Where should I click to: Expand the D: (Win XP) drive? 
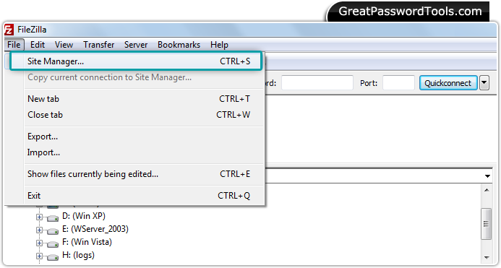pos(39,217)
